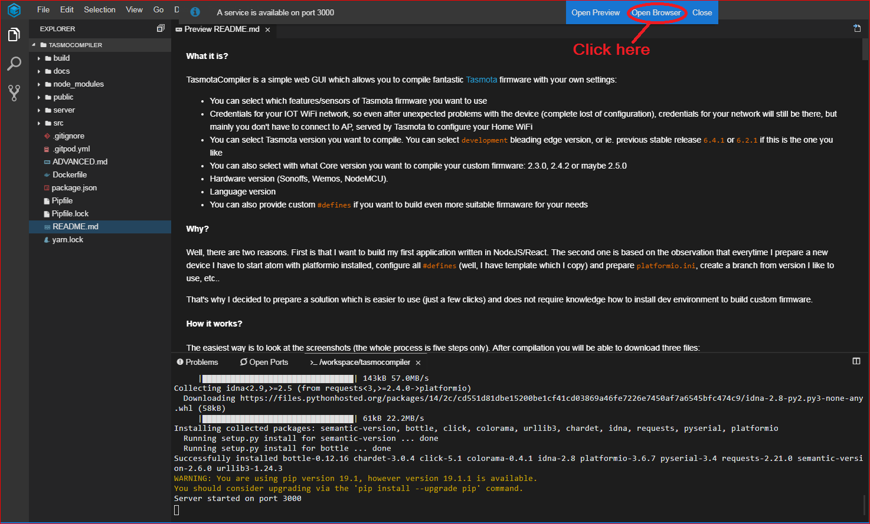Open the Search magnifier in activity bar
Viewport: 870px width, 524px height.
click(14, 64)
